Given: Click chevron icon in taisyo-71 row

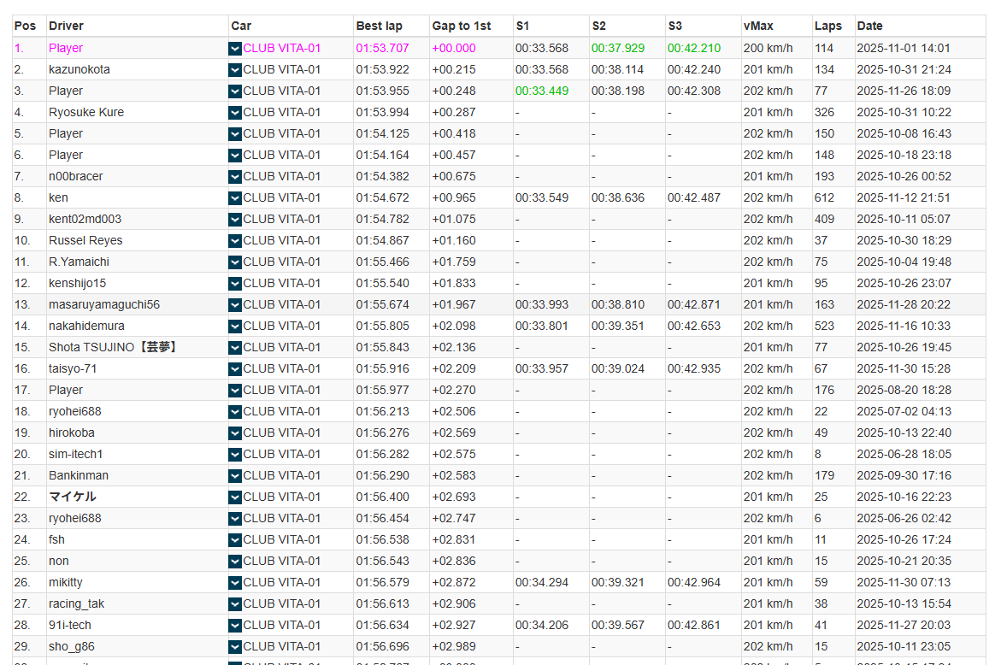Looking at the screenshot, I should pos(235,369).
